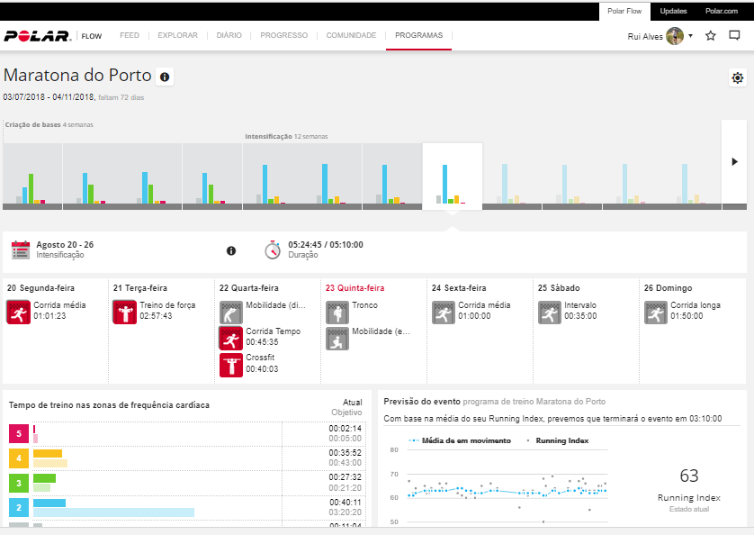Switch to Polar Flow top tab

point(624,11)
